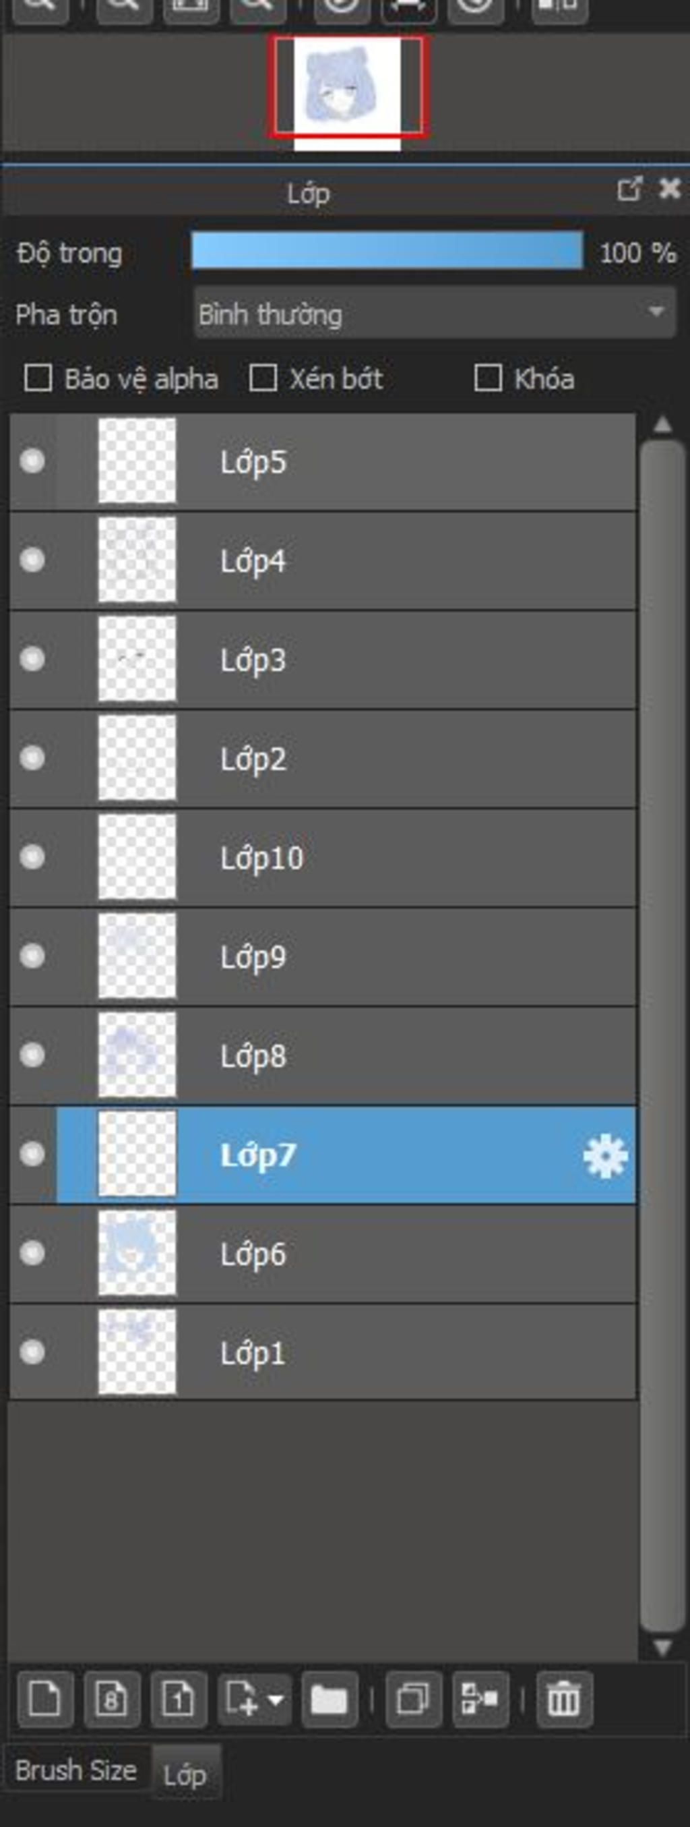The width and height of the screenshot is (690, 1827).
Task: Pop out the Lớp panel window
Action: pos(630,189)
